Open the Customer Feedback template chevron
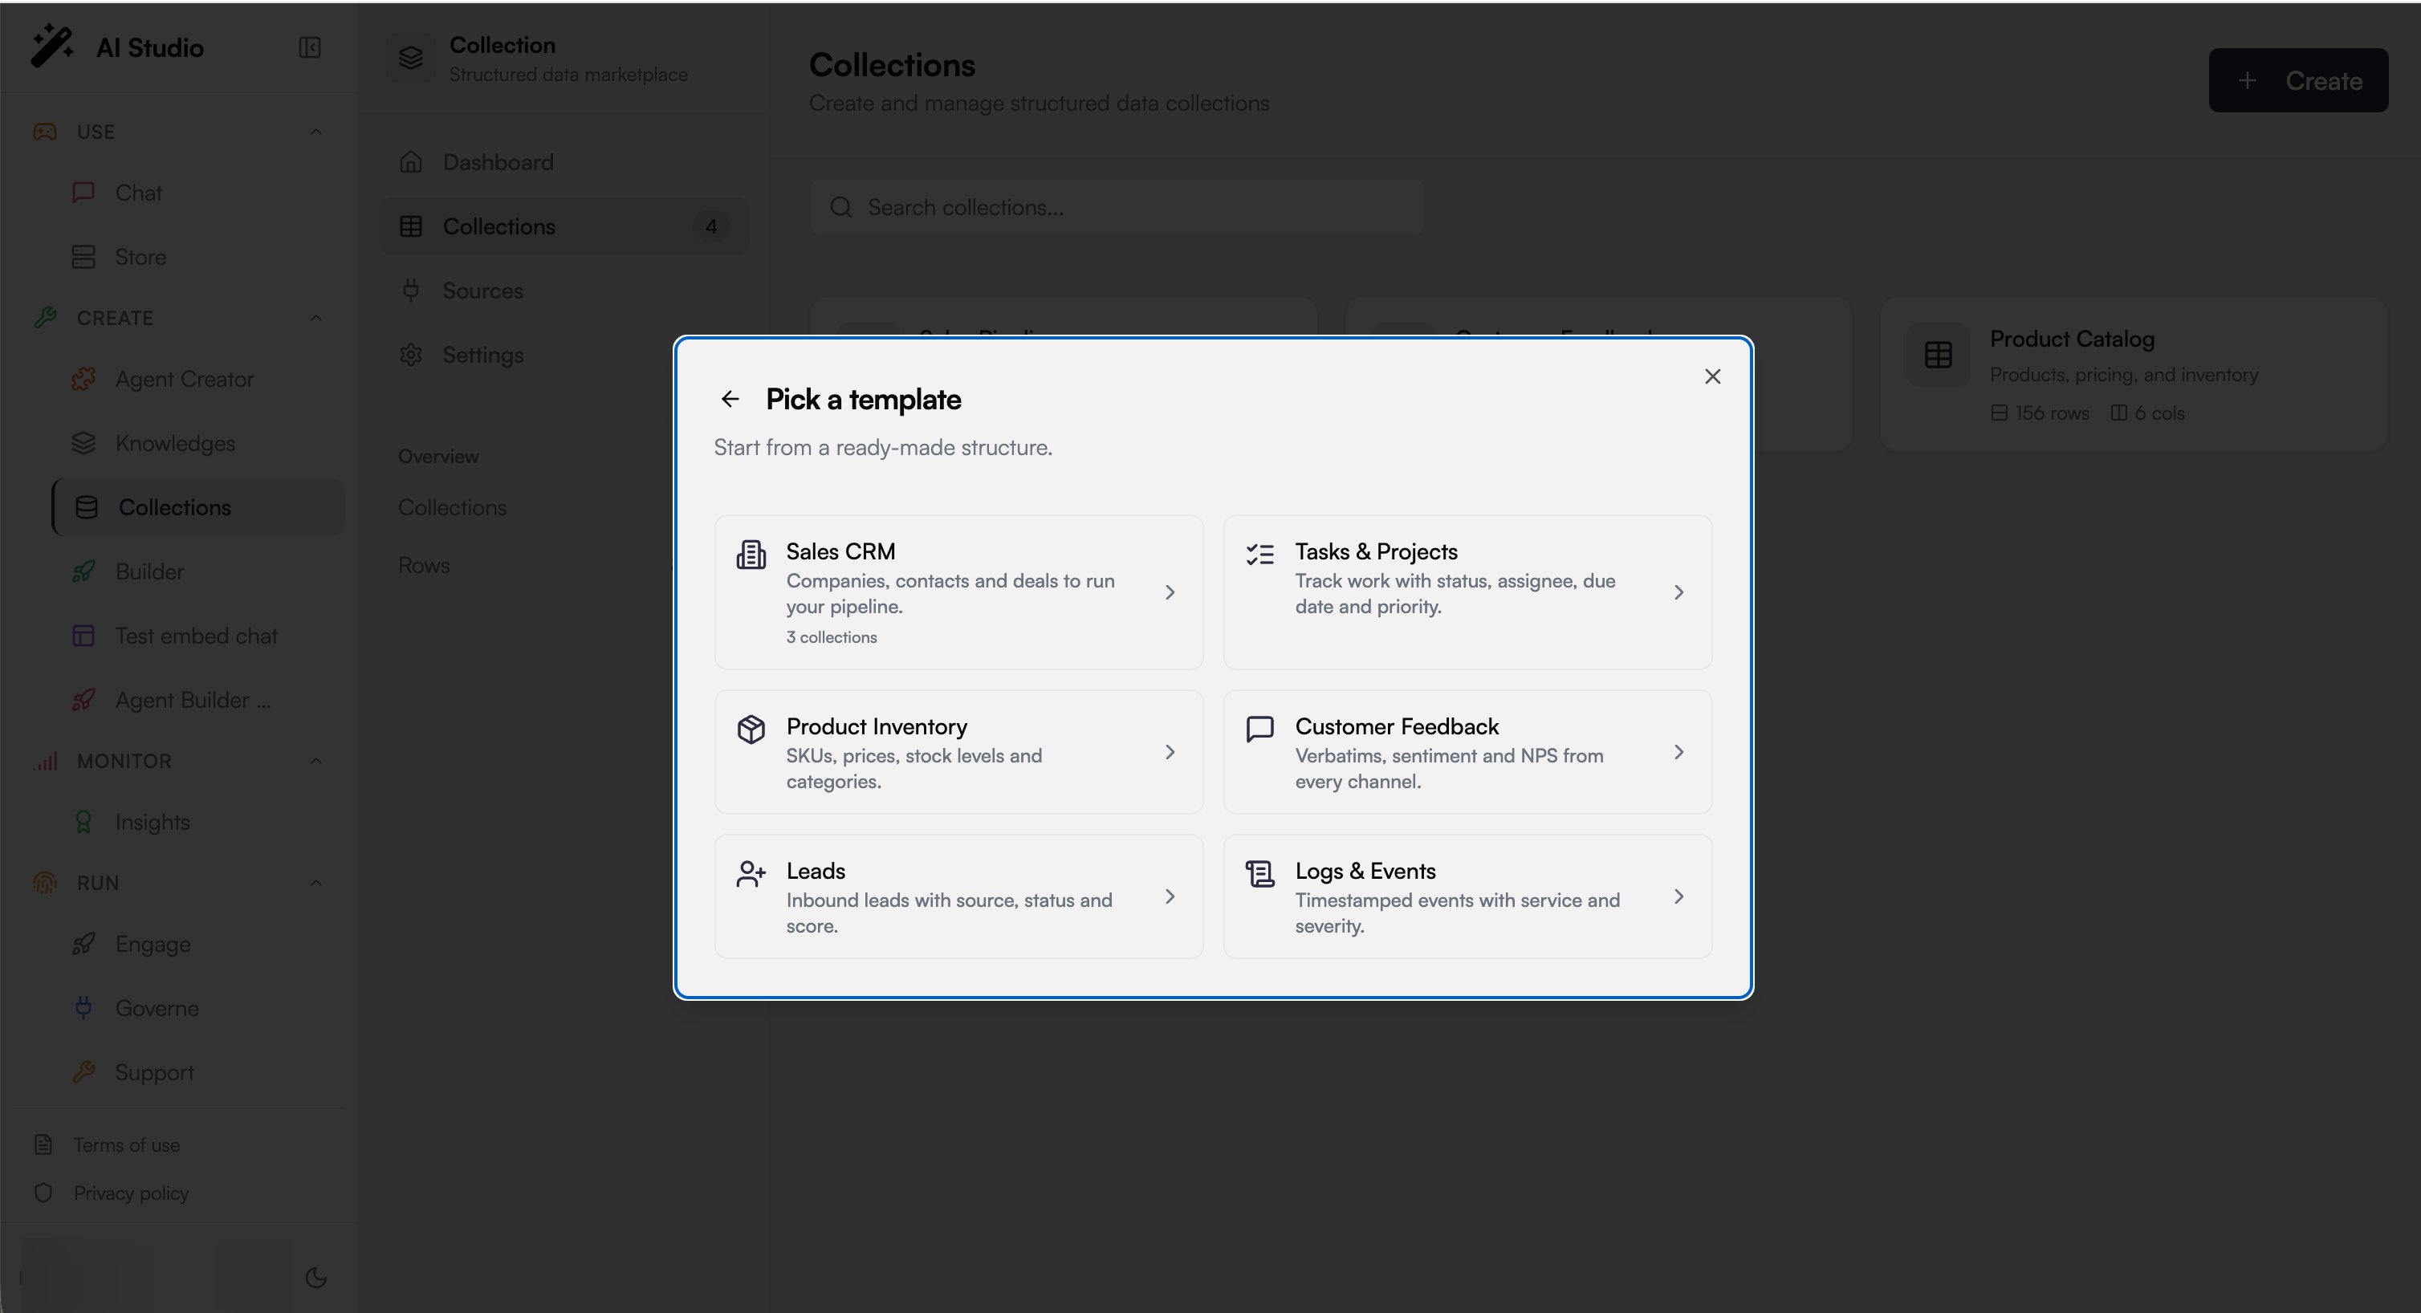2421x1313 pixels. (x=1678, y=752)
